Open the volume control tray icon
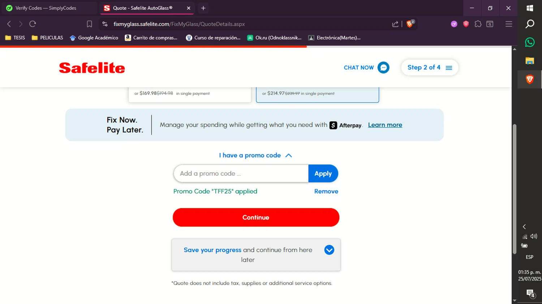This screenshot has width=542, height=304. tap(534, 236)
